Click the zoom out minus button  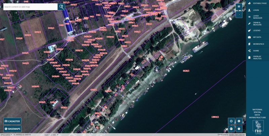(x=239, y=129)
